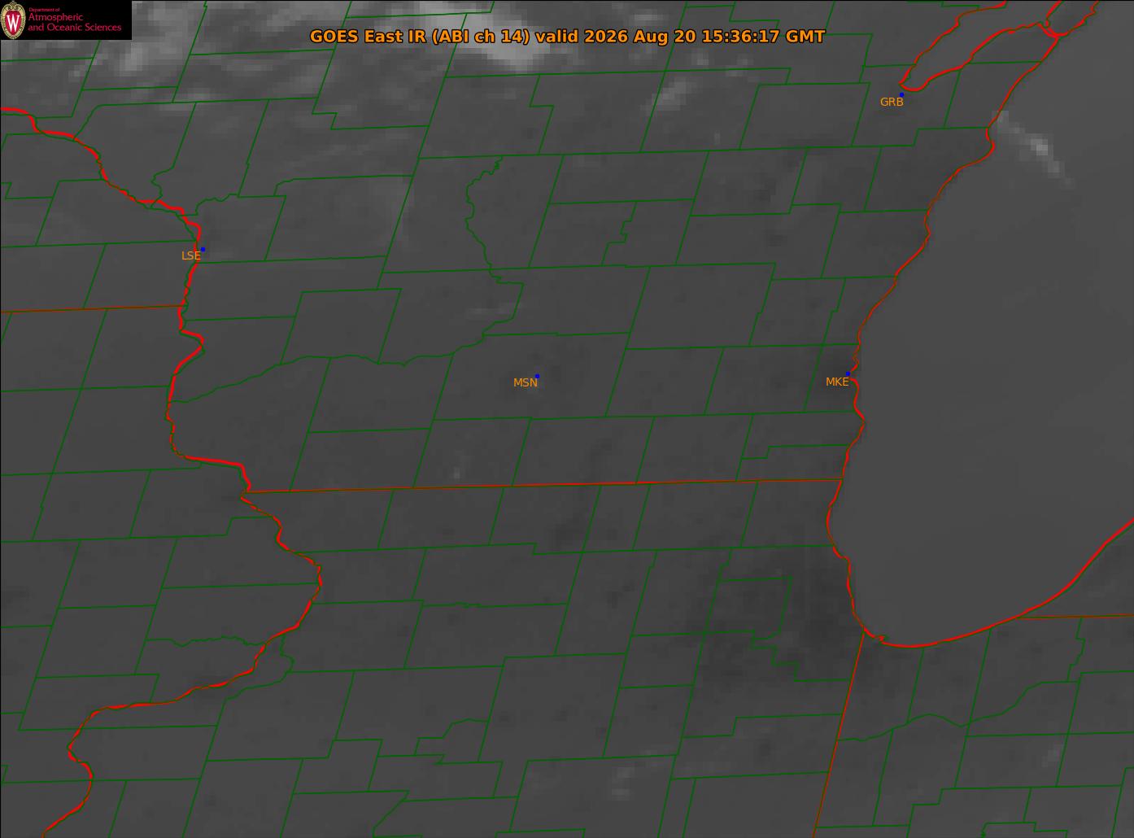Select the GRB station label
The image size is (1134, 838).
(892, 103)
